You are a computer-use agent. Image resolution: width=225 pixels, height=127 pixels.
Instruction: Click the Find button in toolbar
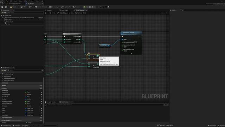click(x=31, y=7)
